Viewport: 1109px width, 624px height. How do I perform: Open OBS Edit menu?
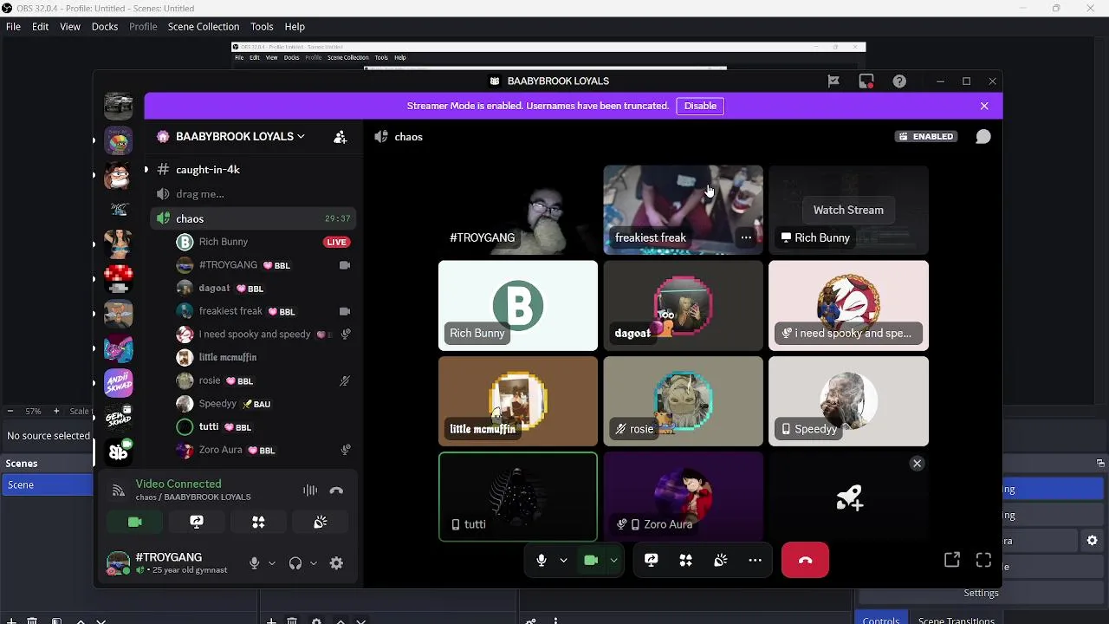(40, 27)
